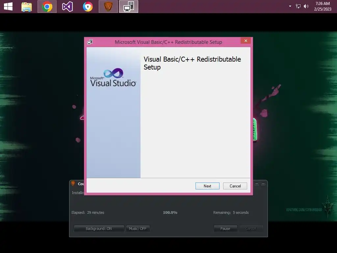Open the volume control tray icon
The height and width of the screenshot is (253, 337).
[x=306, y=6]
